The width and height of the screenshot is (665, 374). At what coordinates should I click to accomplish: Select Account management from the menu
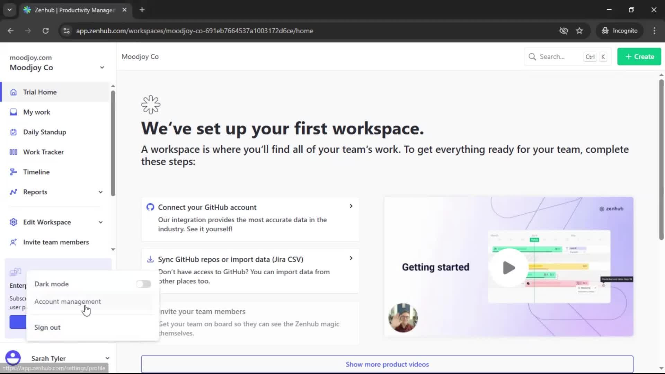coord(68,301)
